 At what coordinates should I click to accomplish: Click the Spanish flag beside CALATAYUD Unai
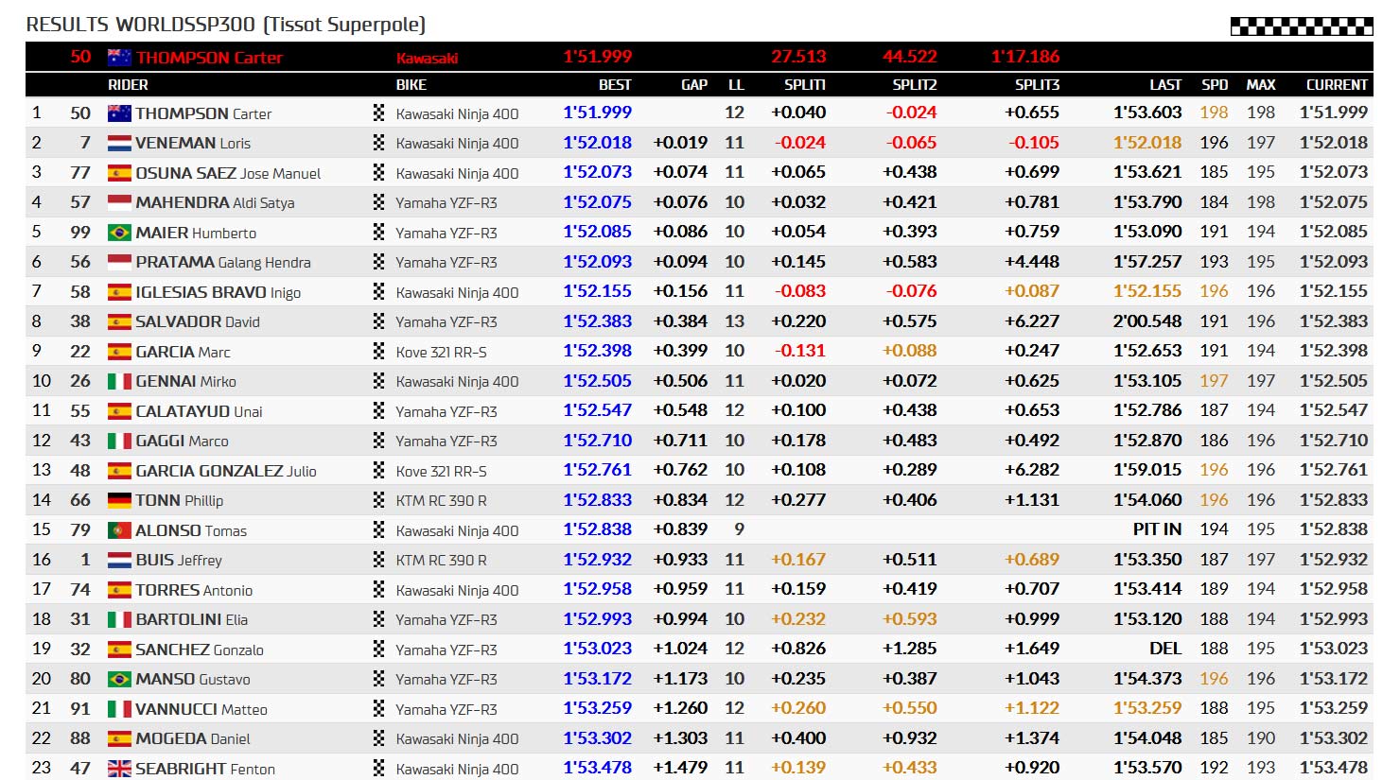click(x=119, y=411)
